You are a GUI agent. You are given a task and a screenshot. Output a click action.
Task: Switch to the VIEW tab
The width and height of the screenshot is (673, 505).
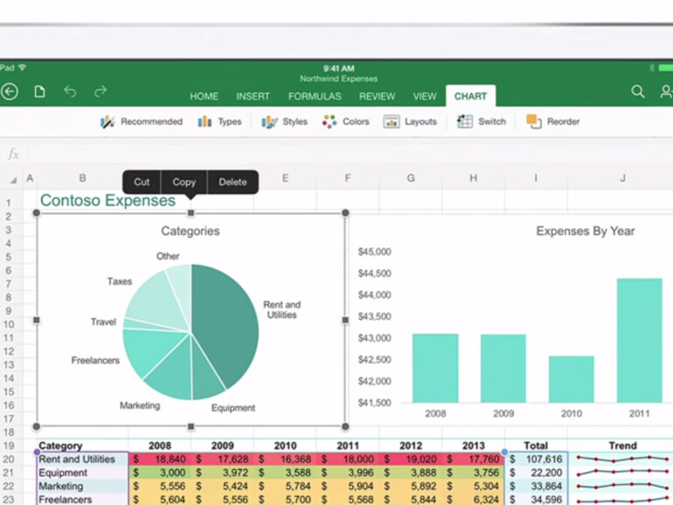(x=425, y=96)
